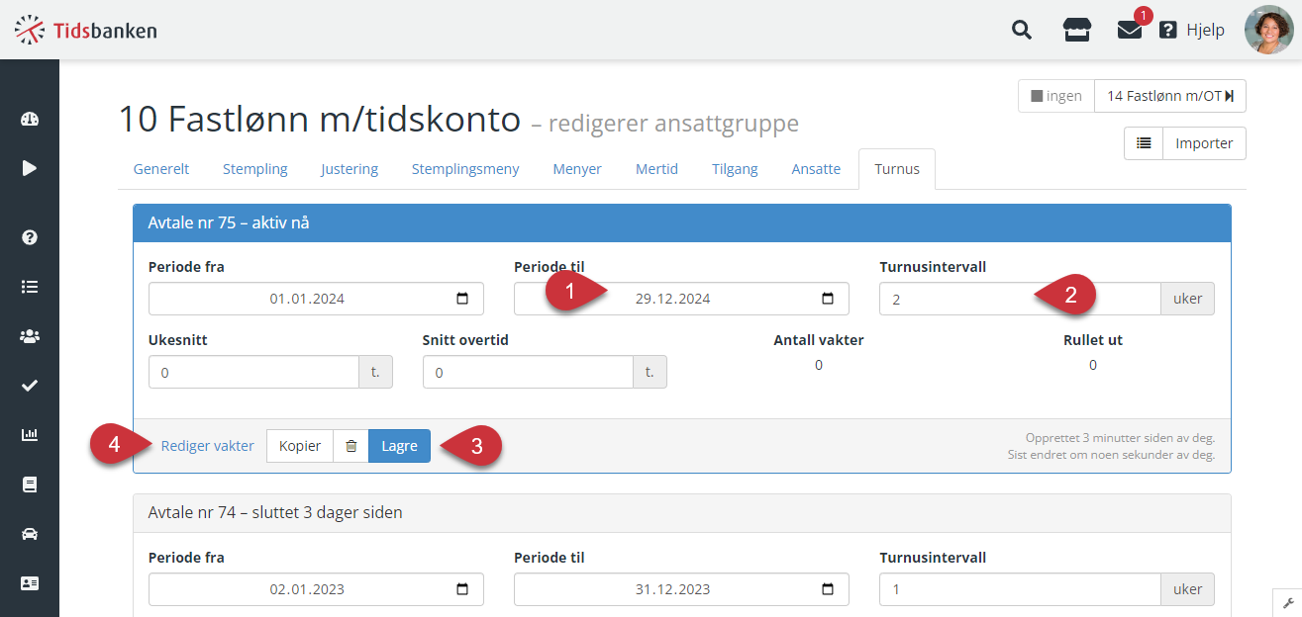The width and height of the screenshot is (1302, 617).
Task: Switch to the Stempling tab
Action: tap(255, 169)
